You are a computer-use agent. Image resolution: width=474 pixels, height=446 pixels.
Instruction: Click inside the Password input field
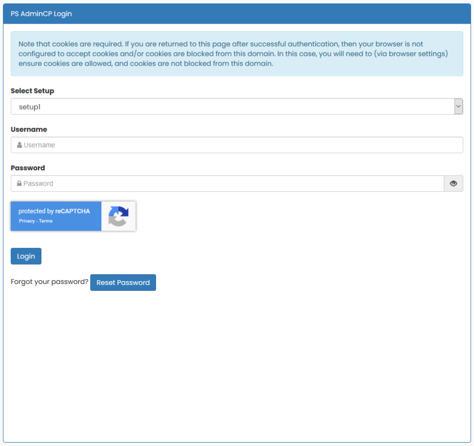click(227, 183)
